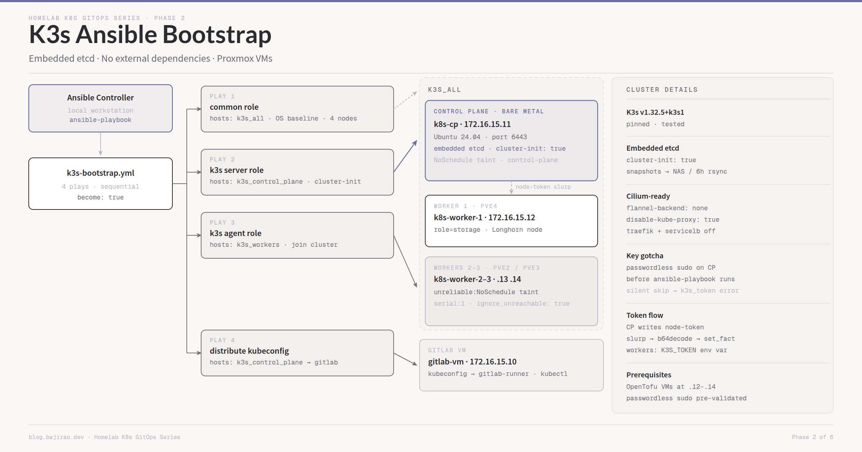Click 'snapshots → NAS / 6h rsync' text
The image size is (862, 452).
[677, 171]
